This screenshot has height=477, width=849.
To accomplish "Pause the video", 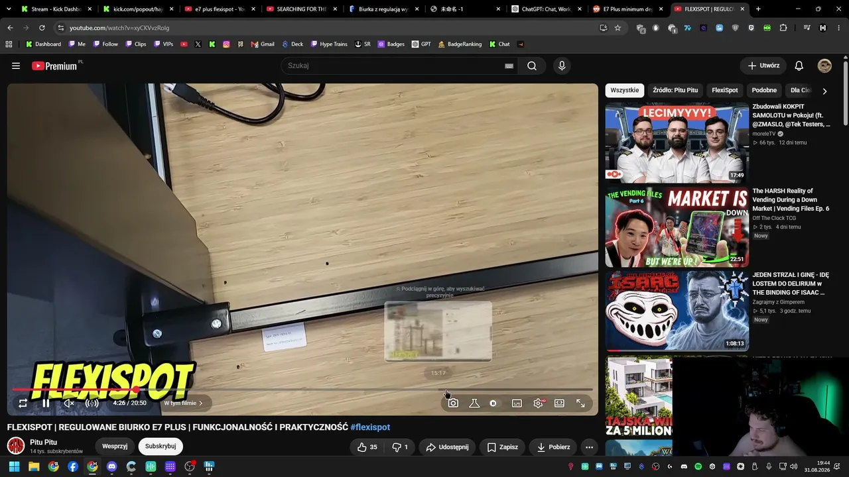I will click(46, 403).
